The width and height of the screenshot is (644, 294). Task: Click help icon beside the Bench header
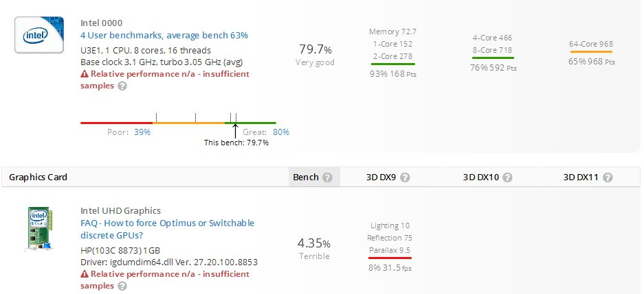(327, 177)
